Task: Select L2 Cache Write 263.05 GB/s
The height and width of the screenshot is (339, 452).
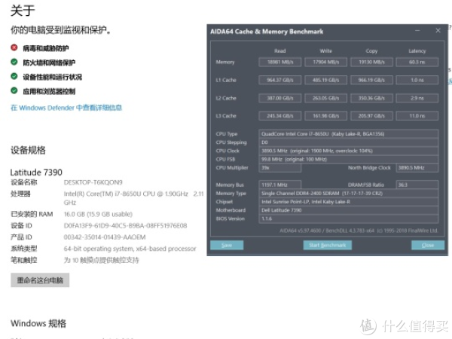Action: click(x=326, y=98)
